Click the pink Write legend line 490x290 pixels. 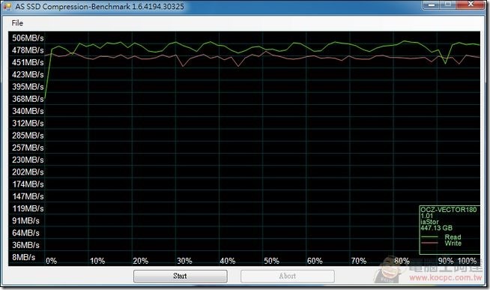click(430, 243)
